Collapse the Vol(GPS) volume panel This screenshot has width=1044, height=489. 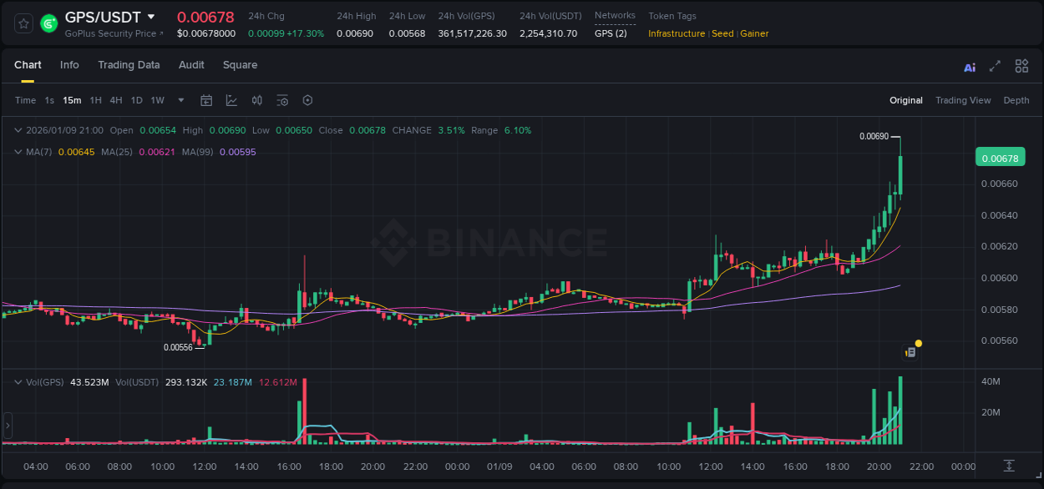18,381
